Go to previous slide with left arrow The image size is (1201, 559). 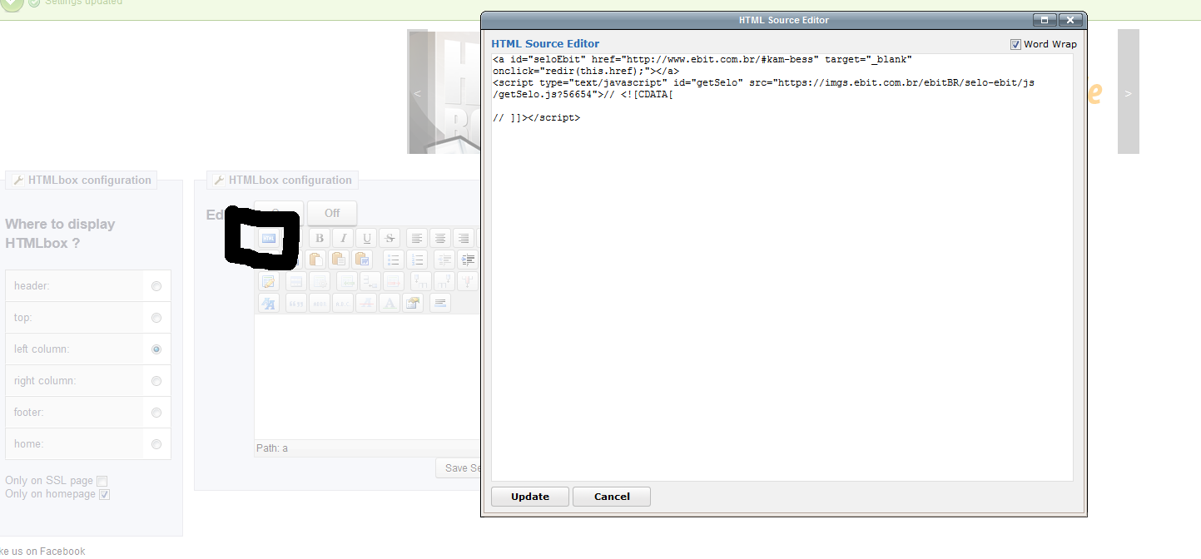tap(417, 93)
